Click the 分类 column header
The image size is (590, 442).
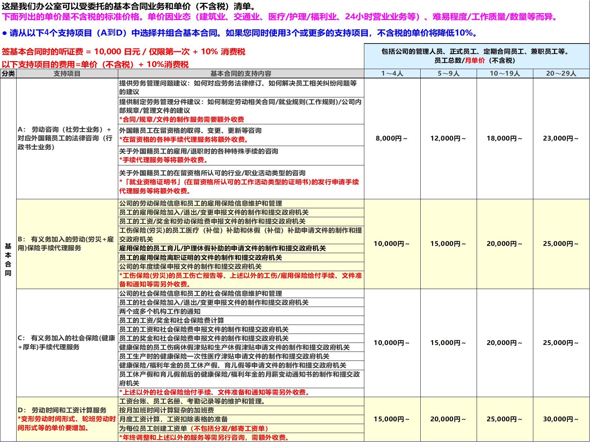pos(8,74)
